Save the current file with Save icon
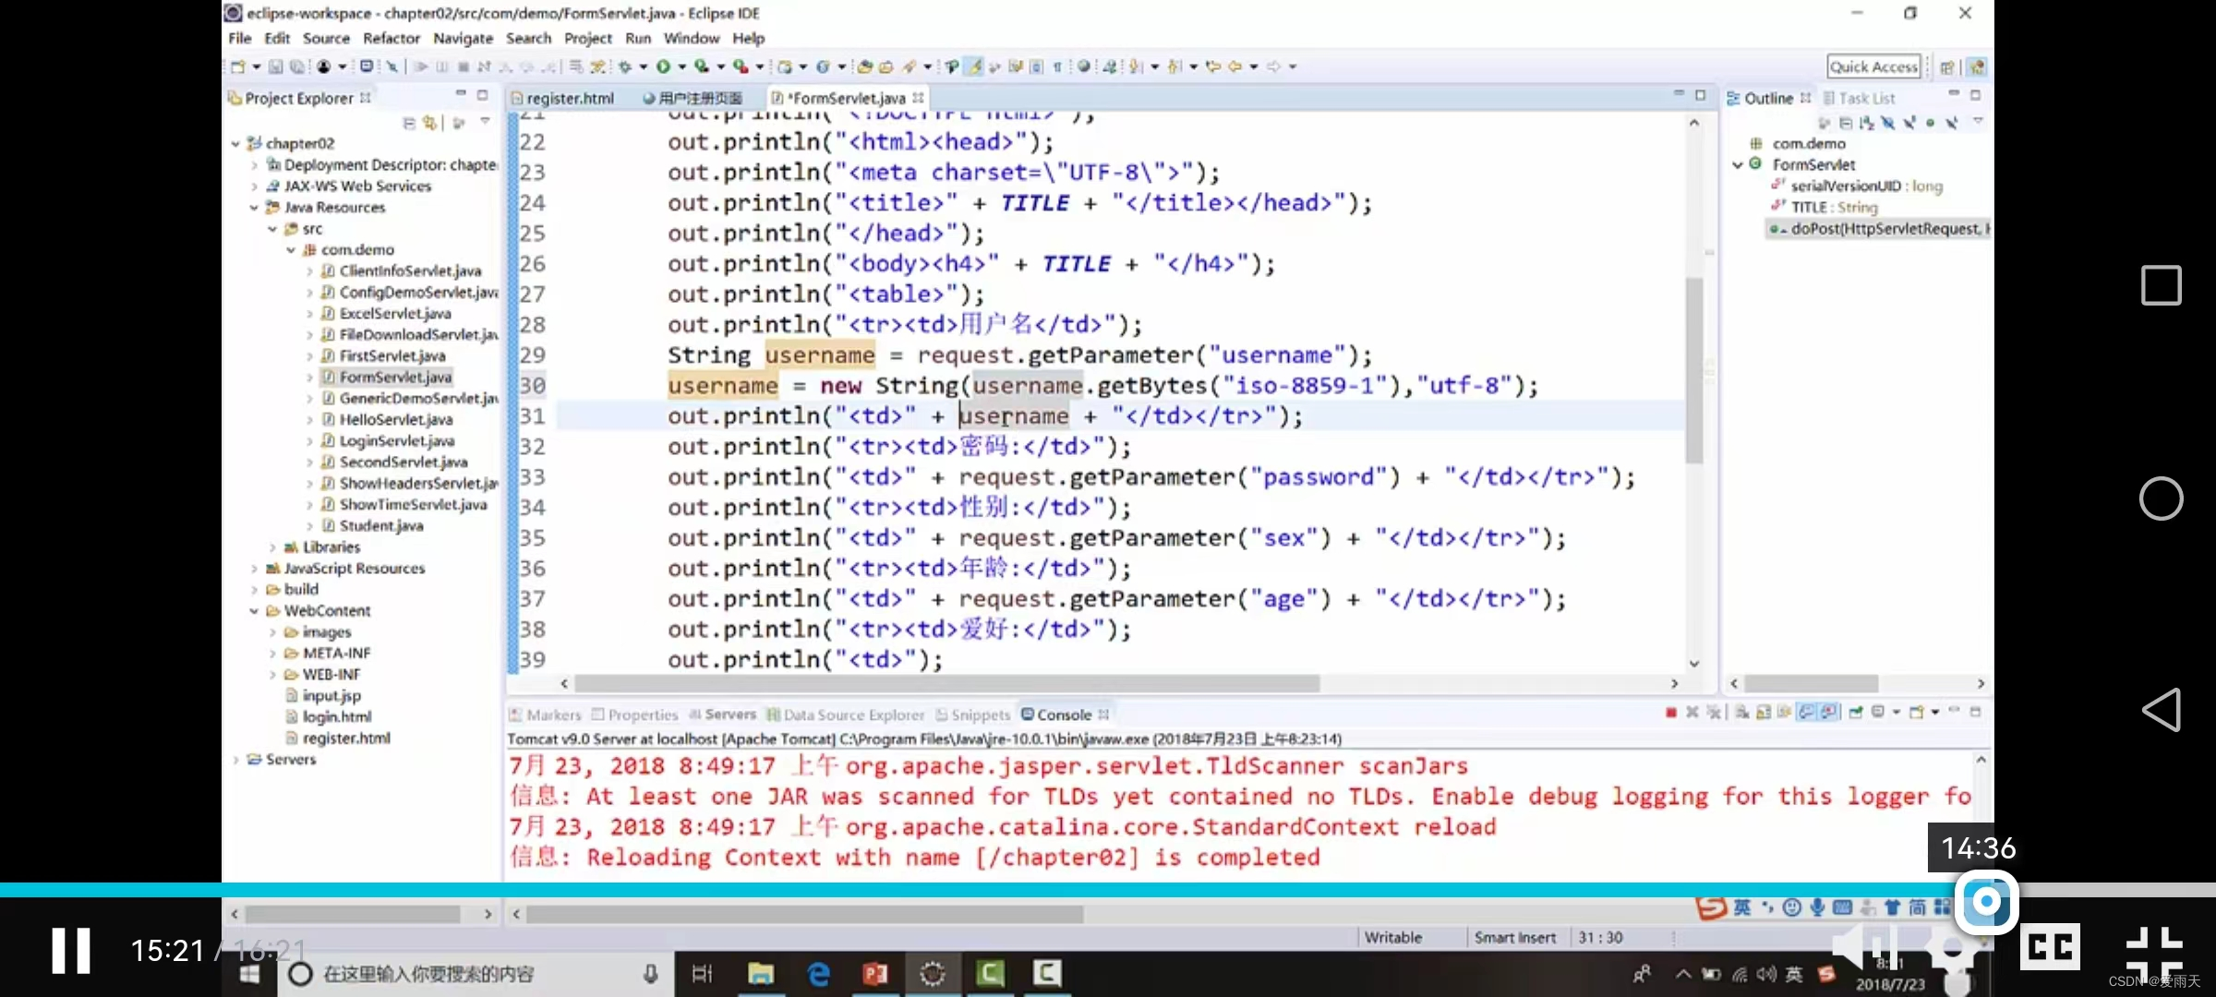 click(274, 66)
